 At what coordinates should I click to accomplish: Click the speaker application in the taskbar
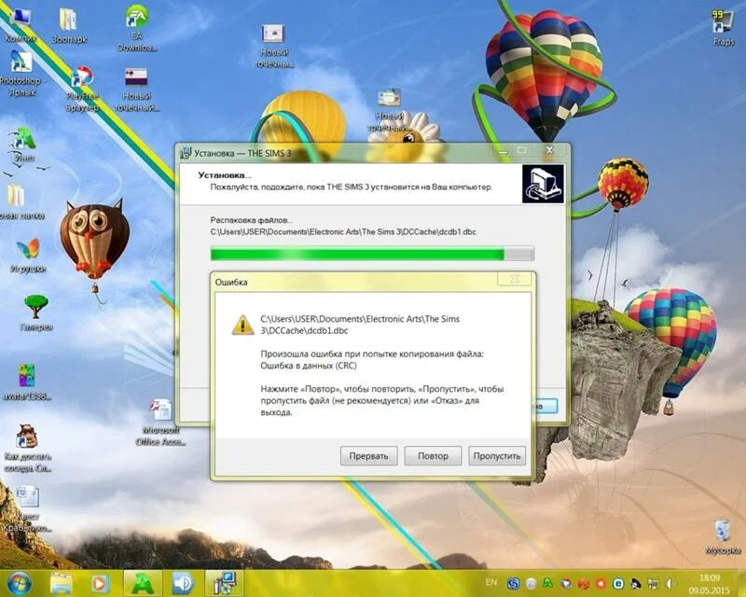pyautogui.click(x=183, y=583)
